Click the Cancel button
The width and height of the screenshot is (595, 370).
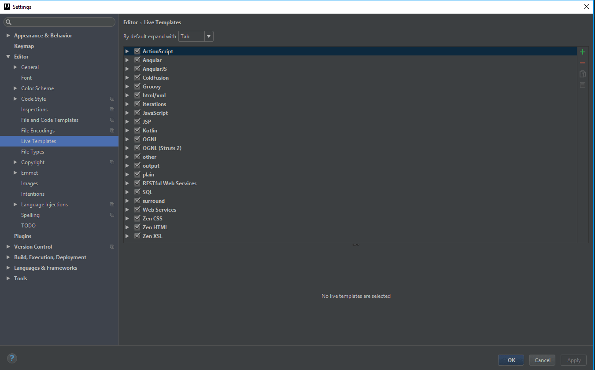[542, 360]
